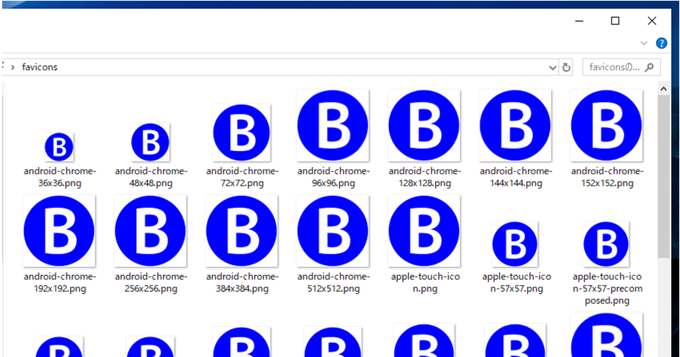Click the android-chrome-36x36.png file name
Viewport: 680px width, 357px height.
pyautogui.click(x=60, y=177)
